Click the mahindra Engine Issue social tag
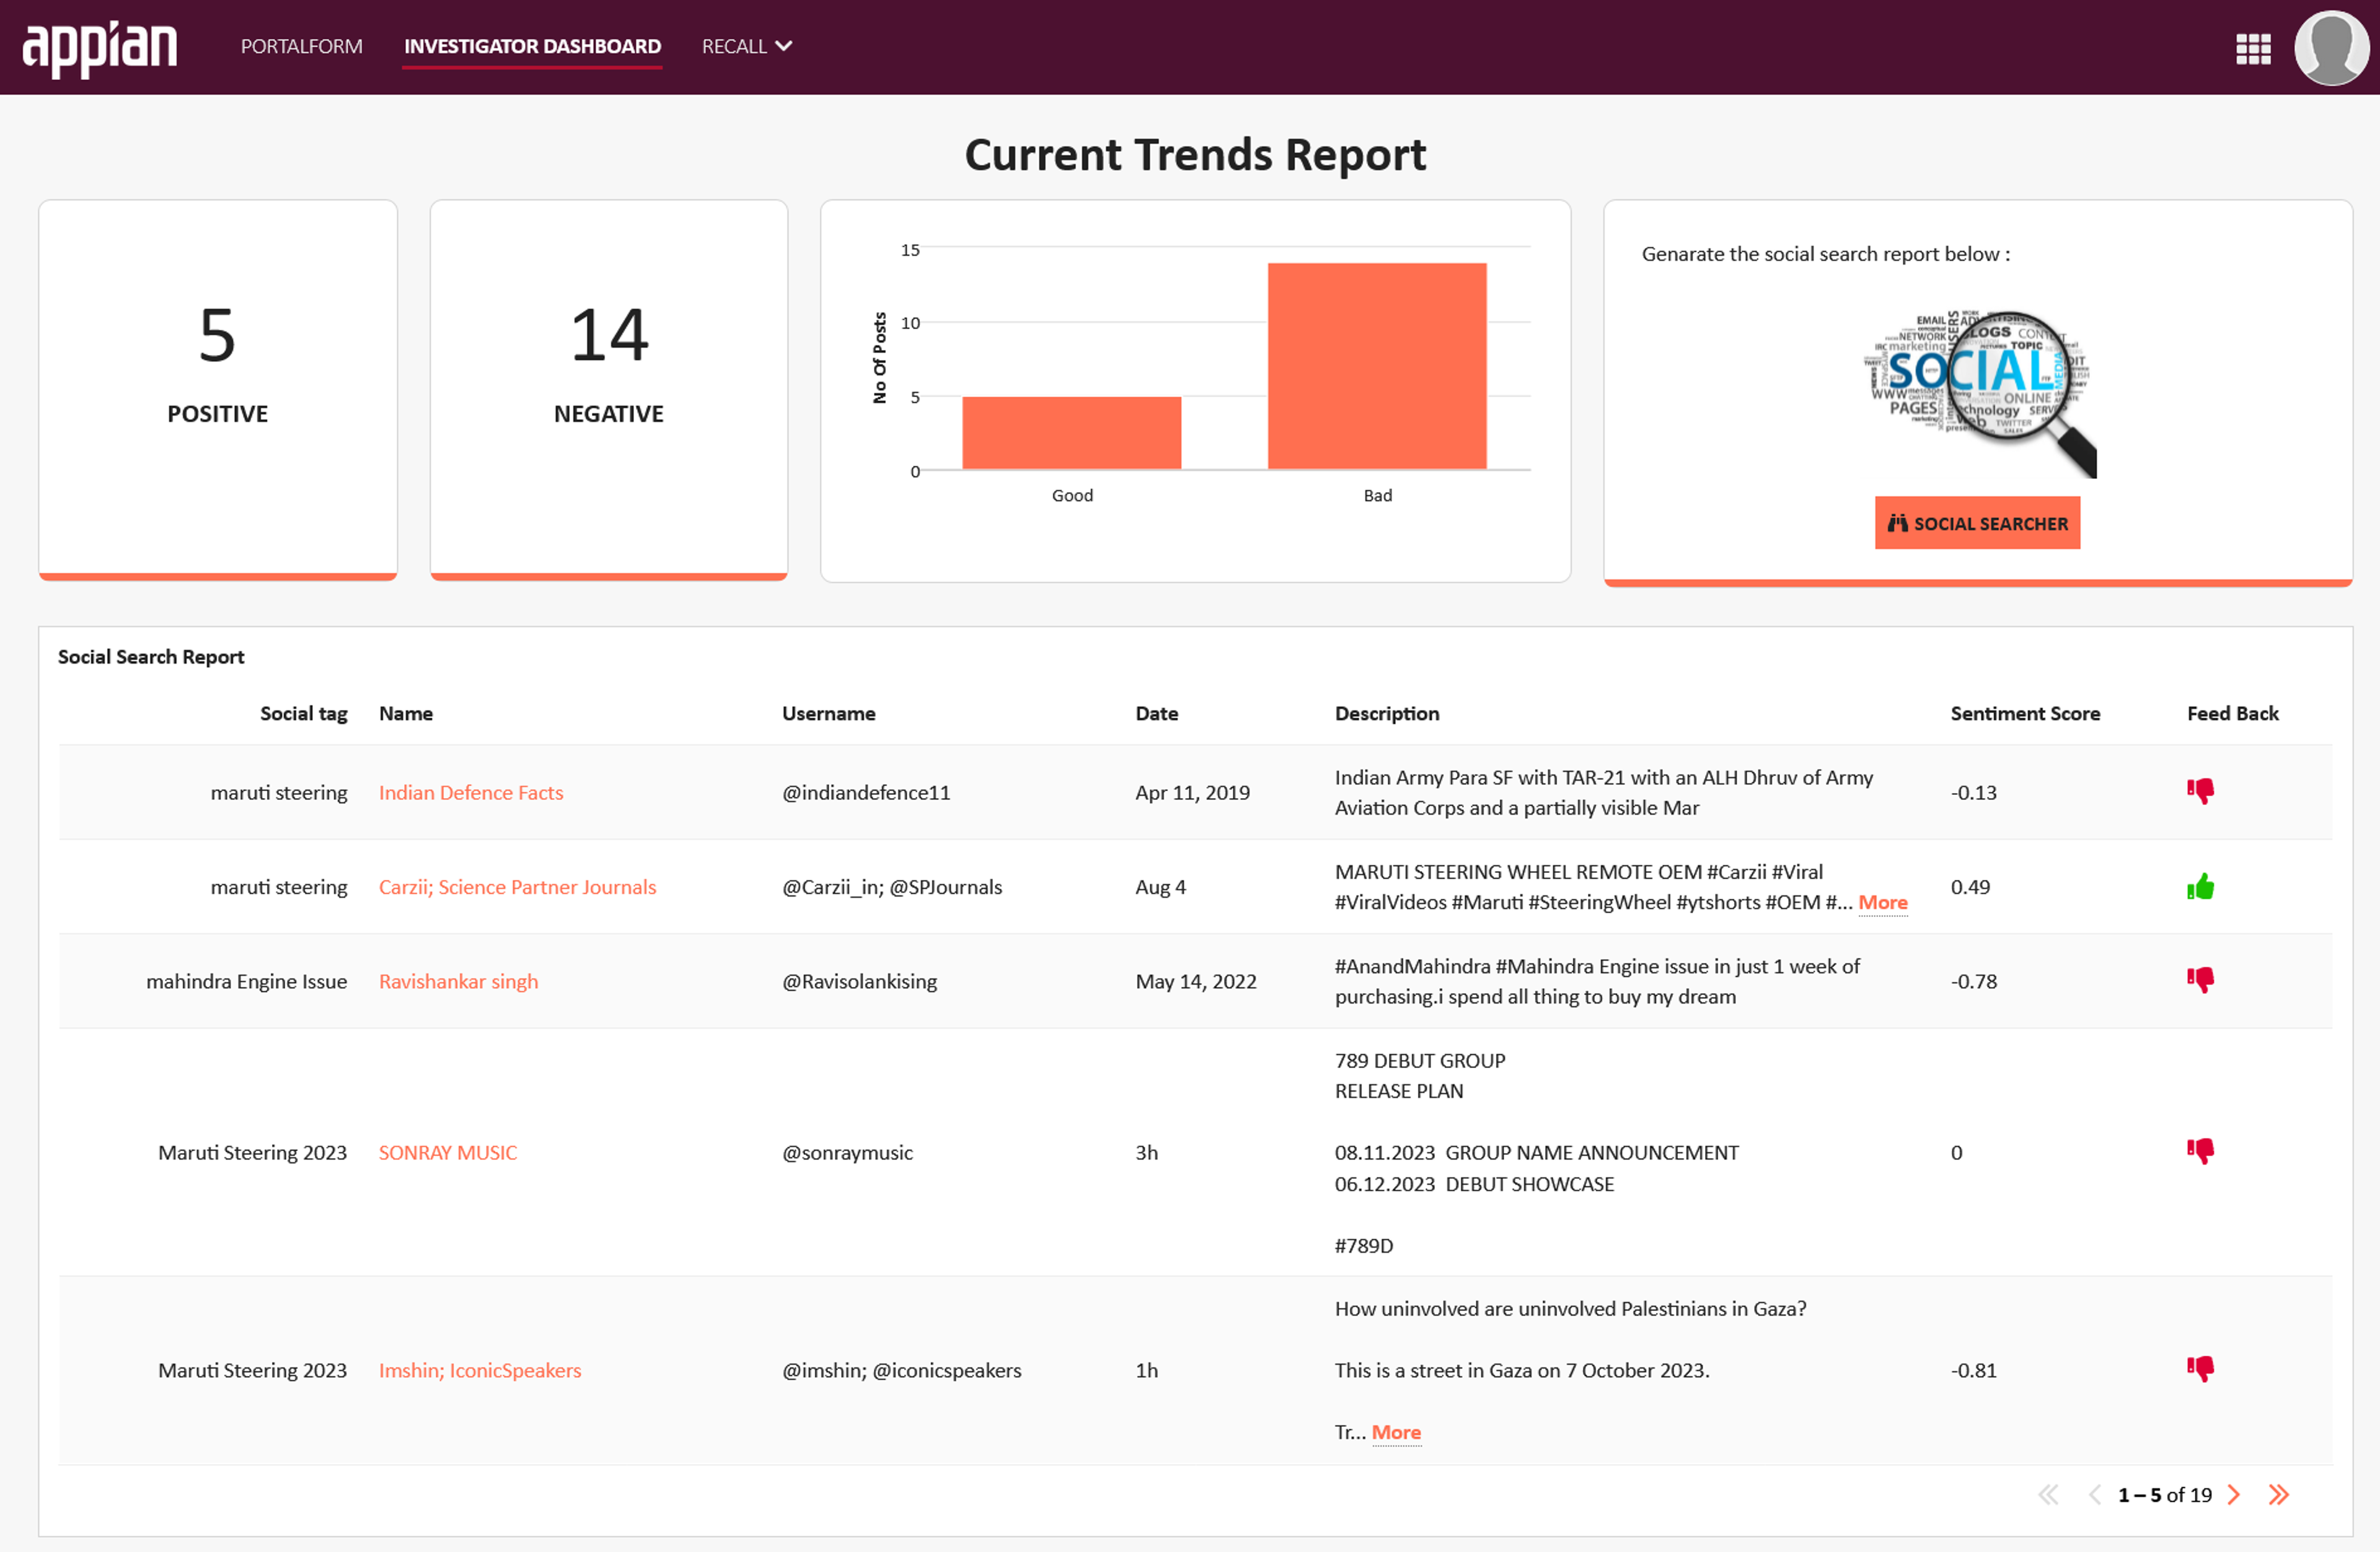This screenshot has height=1552, width=2380. tap(246, 981)
